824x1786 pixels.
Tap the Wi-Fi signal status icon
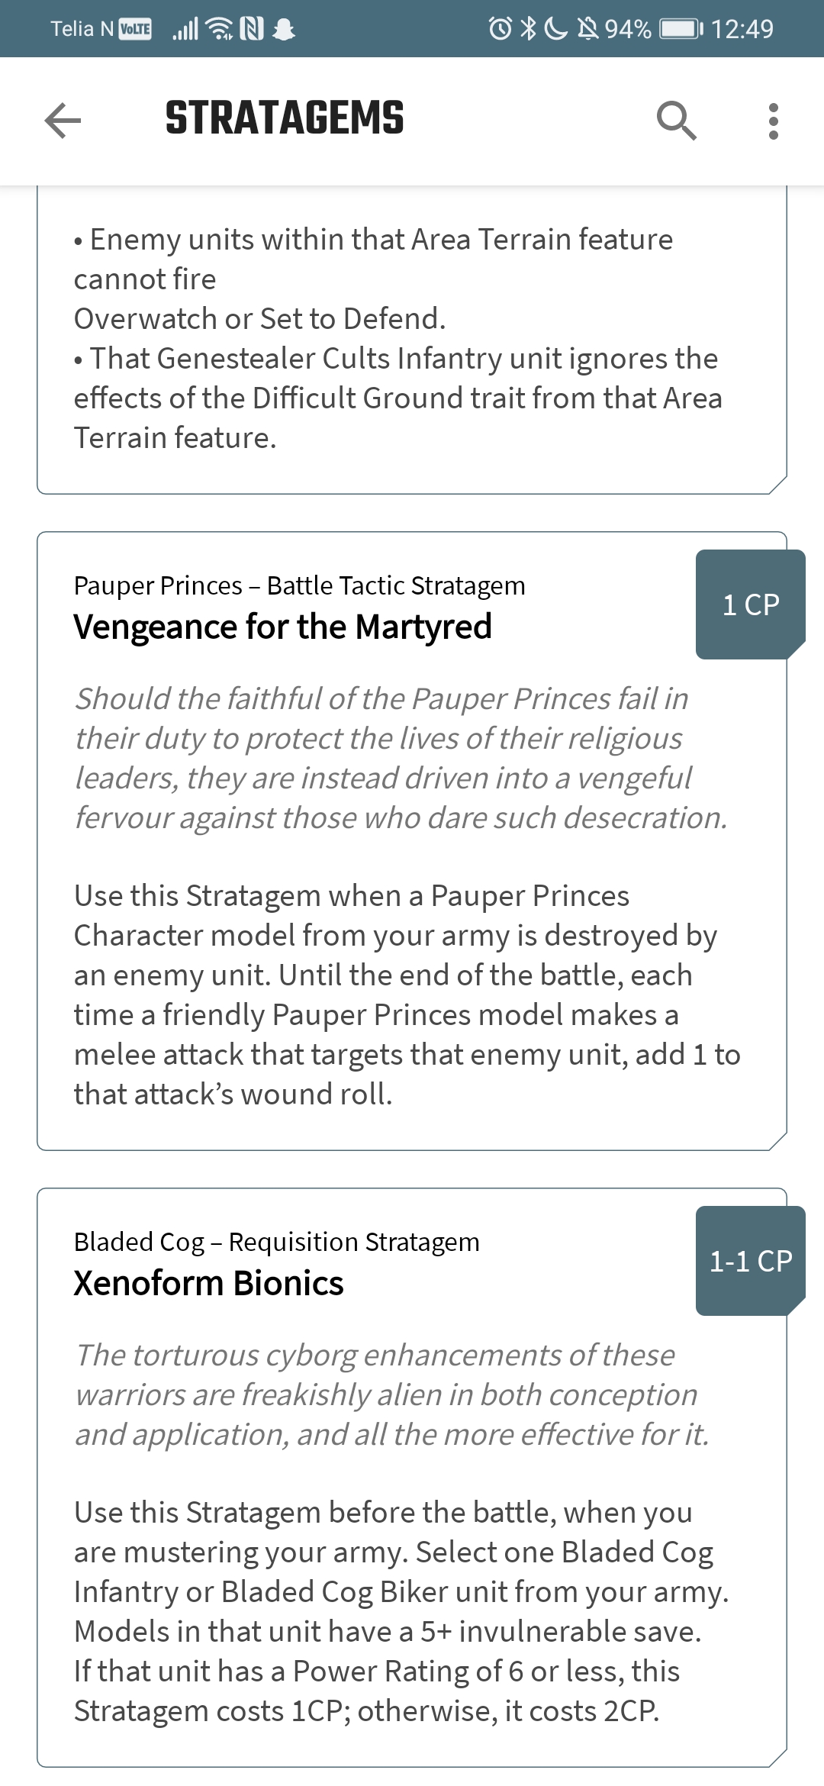[x=221, y=29]
